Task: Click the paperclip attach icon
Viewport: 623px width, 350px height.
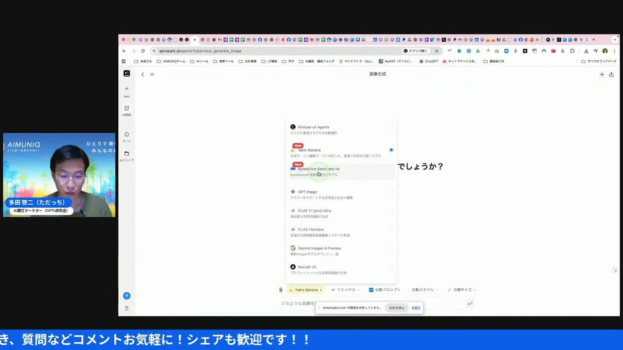Action: 281,290
